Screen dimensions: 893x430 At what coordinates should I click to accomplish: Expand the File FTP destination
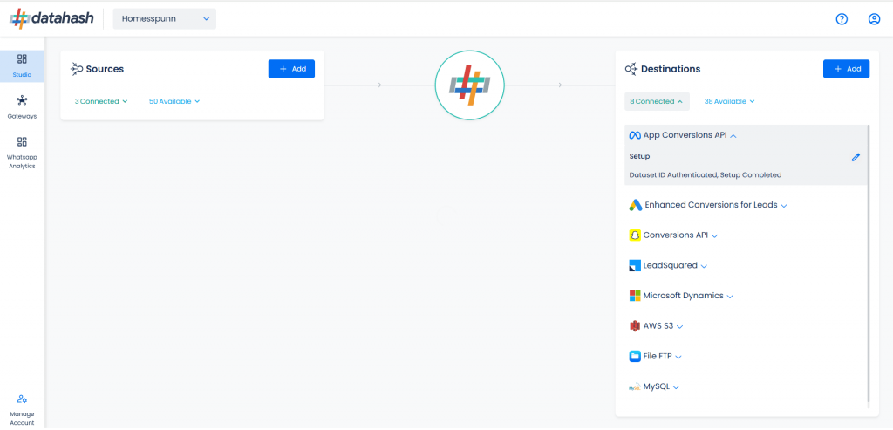678,357
